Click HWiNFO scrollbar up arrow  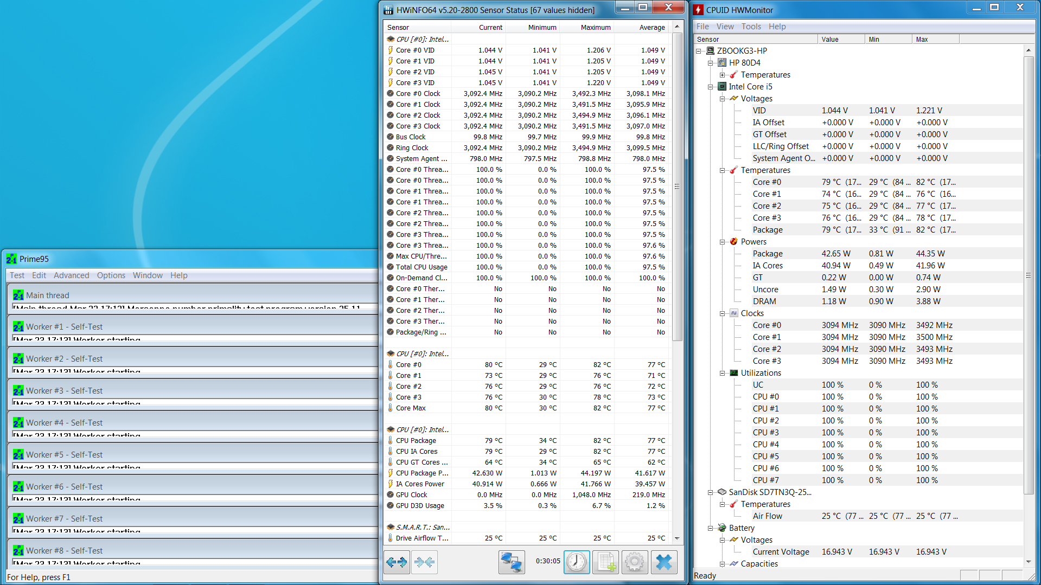[677, 27]
